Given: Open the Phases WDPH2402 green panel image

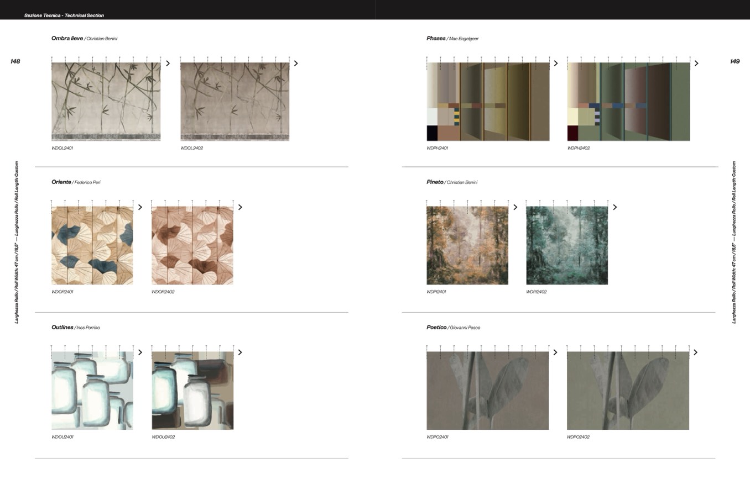Looking at the screenshot, I should pos(628,102).
